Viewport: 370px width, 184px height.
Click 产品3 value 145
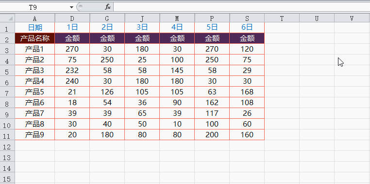(x=177, y=71)
